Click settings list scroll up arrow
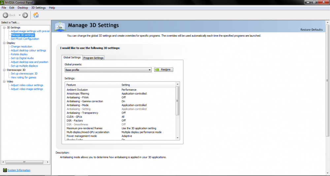The width and height of the screenshot is (330, 176). [x=178, y=84]
